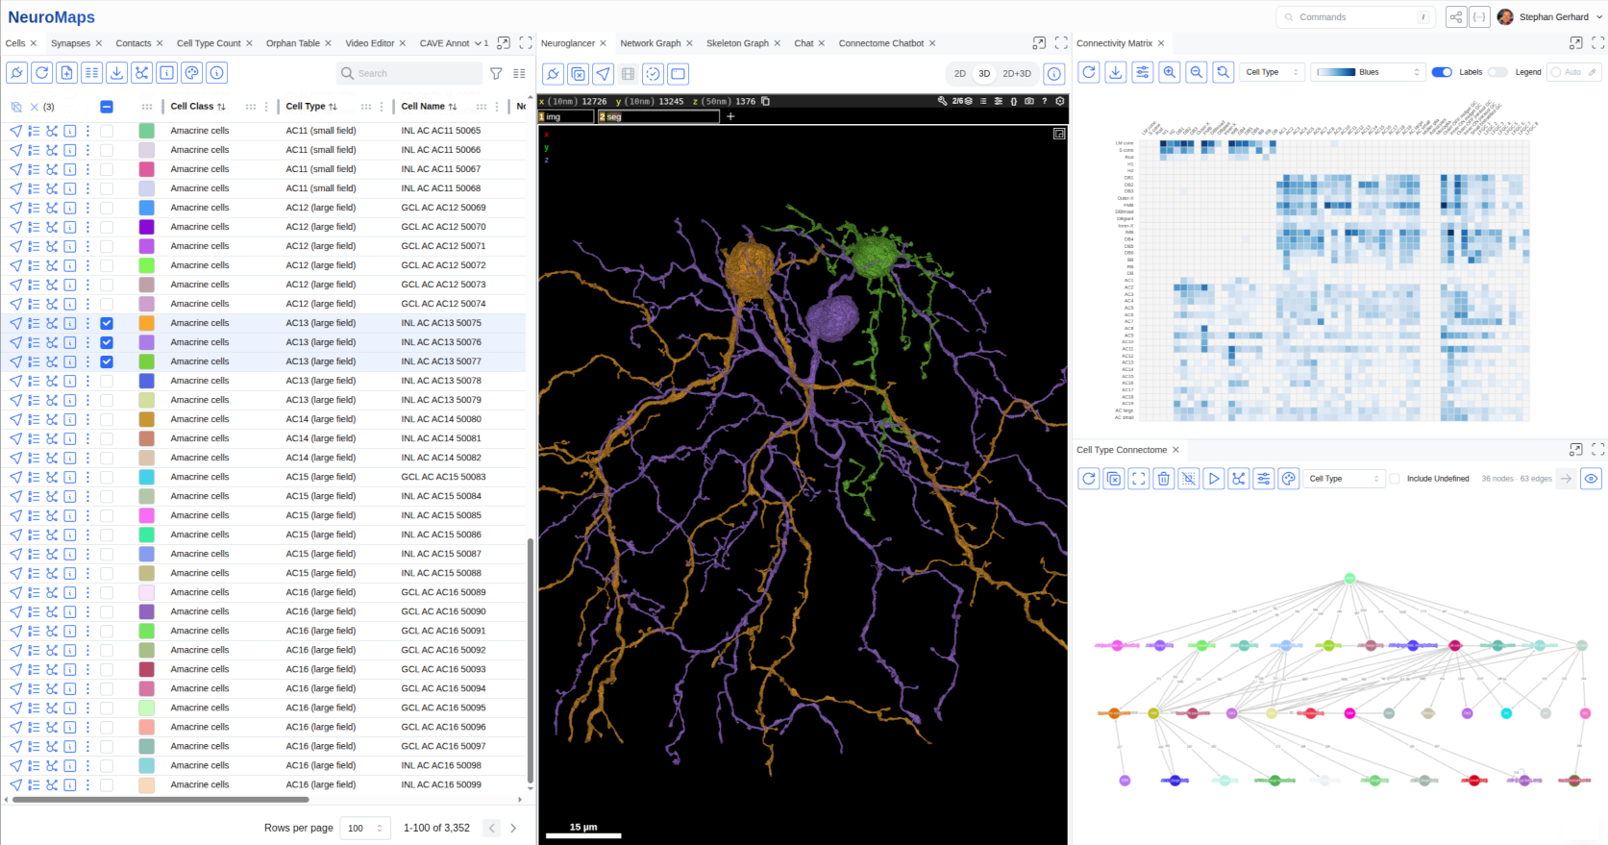
Task: Click the share icon in the top bar
Action: 1456,17
